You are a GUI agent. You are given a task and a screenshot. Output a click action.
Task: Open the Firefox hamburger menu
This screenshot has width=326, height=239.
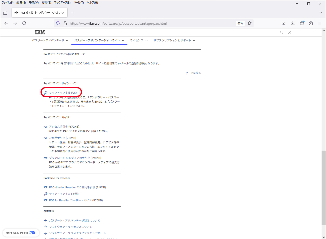click(x=320, y=23)
